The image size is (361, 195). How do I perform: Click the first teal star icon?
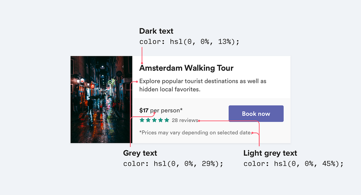click(x=142, y=120)
